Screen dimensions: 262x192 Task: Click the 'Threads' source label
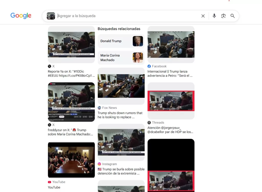[158, 123]
